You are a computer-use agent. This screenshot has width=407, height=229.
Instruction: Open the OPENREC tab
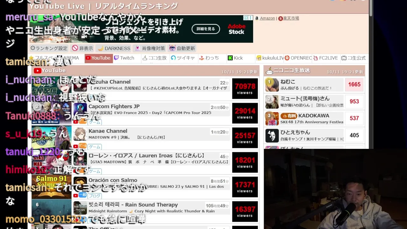coord(298,58)
